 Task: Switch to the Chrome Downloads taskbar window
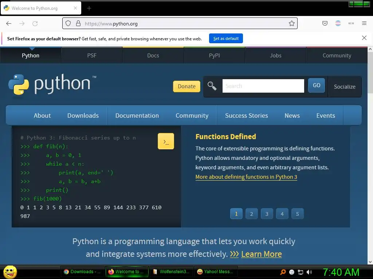click(x=82, y=272)
